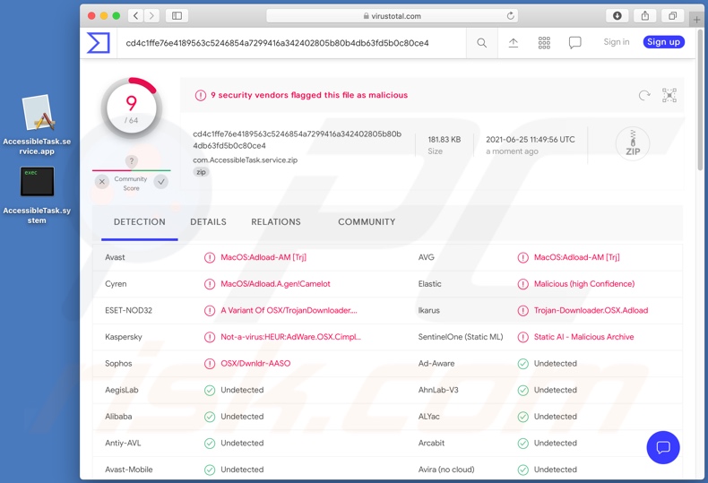The image size is (708, 483).
Task: Vote negative with community X button
Action: (102, 182)
